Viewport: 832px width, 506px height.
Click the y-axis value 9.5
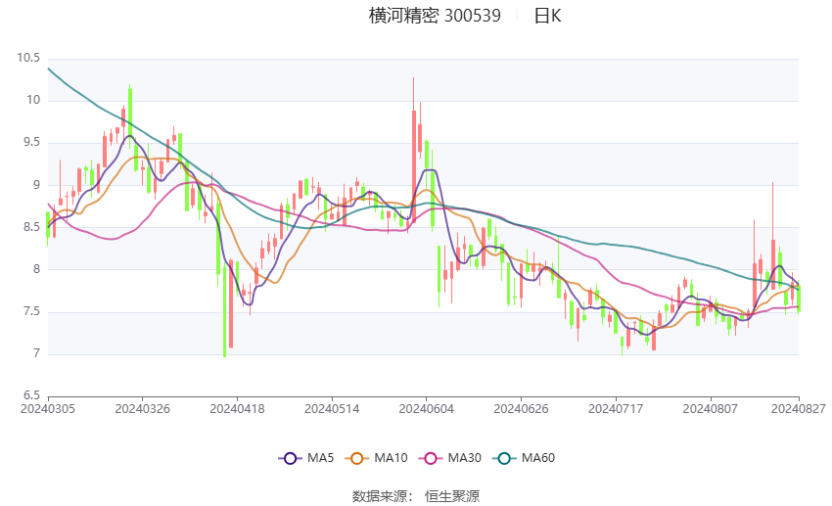[30, 142]
